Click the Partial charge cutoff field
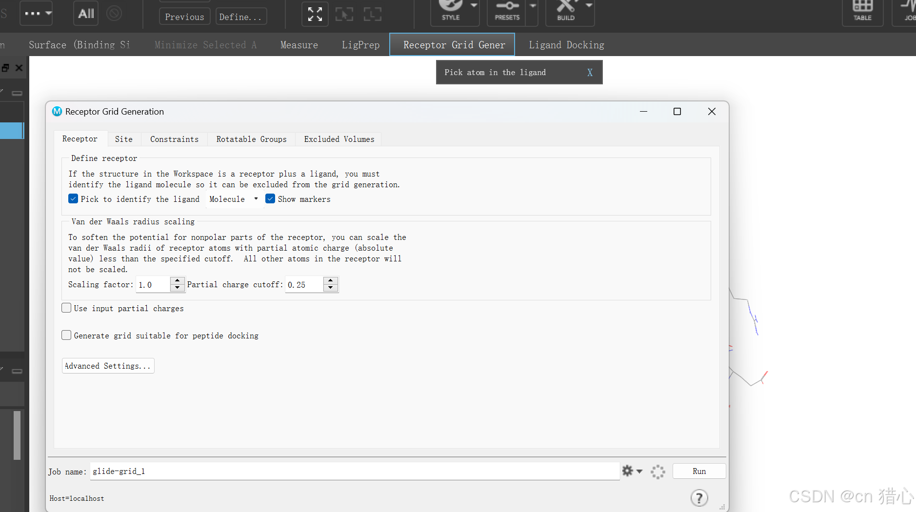The height and width of the screenshot is (512, 916). click(x=304, y=284)
